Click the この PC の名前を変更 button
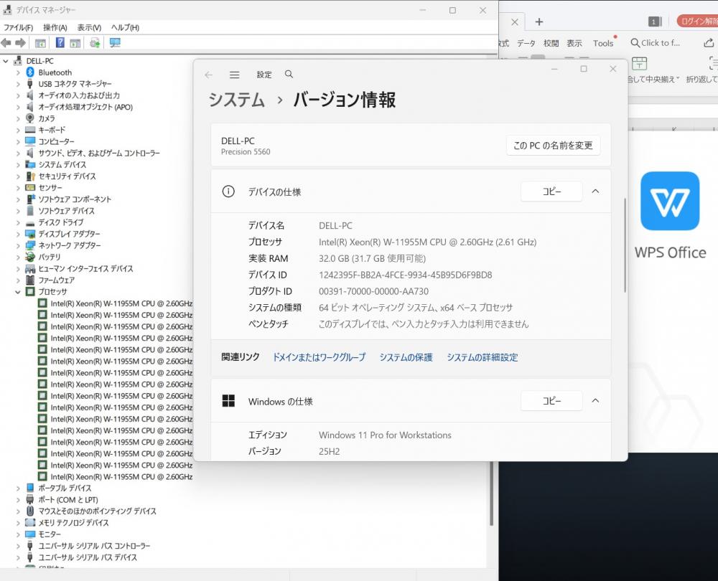Viewport: 718px width, 581px height. coord(553,146)
